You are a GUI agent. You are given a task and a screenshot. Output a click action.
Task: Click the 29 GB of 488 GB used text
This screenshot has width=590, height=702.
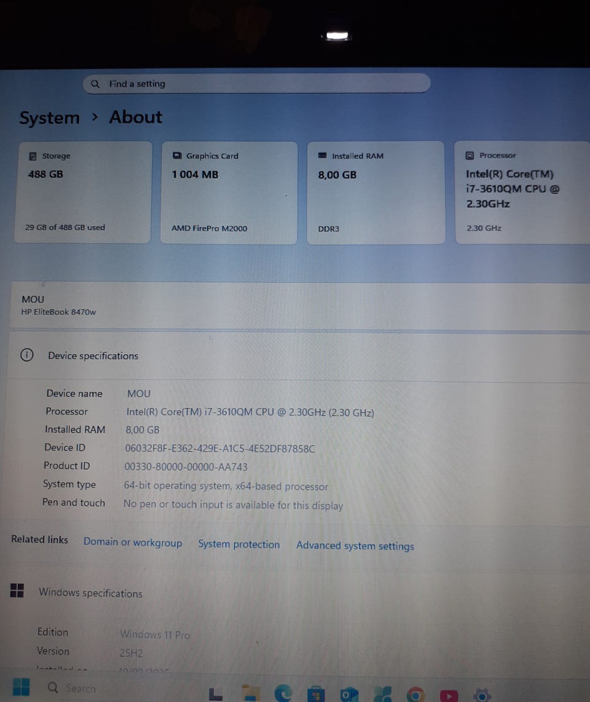pos(65,227)
